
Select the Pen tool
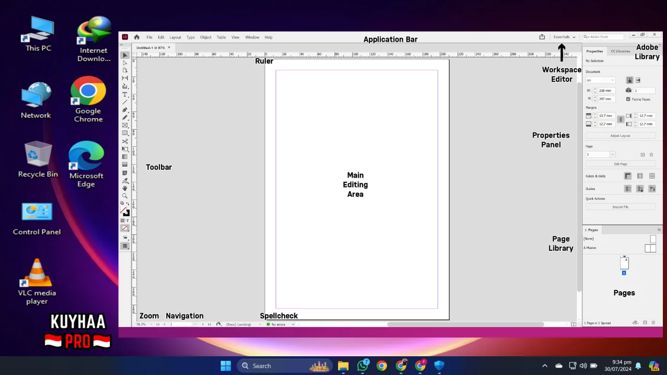[x=125, y=110]
